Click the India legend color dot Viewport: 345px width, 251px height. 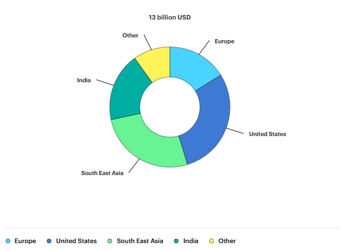pos(176,241)
